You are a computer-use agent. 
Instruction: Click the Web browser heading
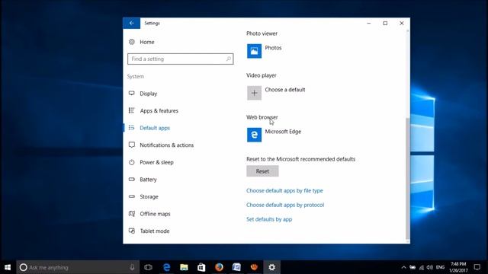point(262,117)
